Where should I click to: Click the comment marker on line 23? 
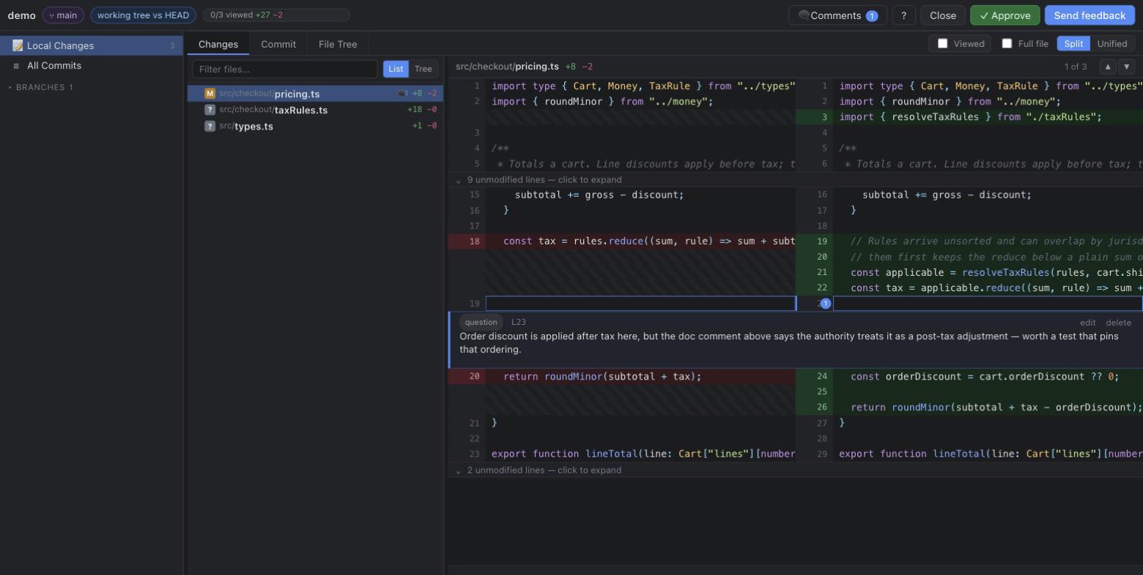[825, 304]
